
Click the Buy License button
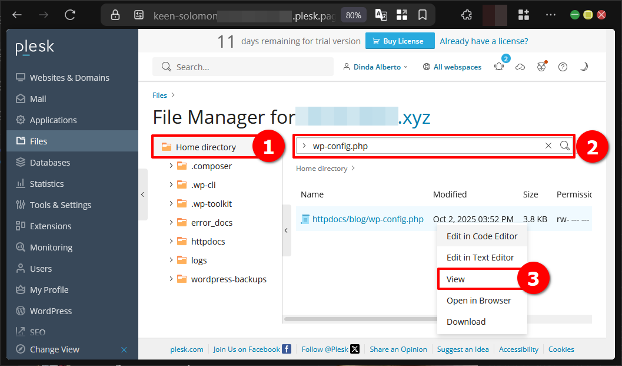(x=400, y=41)
